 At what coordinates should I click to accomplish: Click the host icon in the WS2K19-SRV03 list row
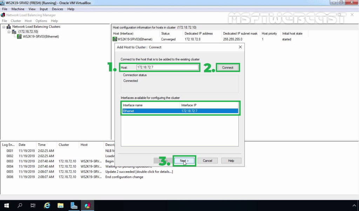pos(115,39)
